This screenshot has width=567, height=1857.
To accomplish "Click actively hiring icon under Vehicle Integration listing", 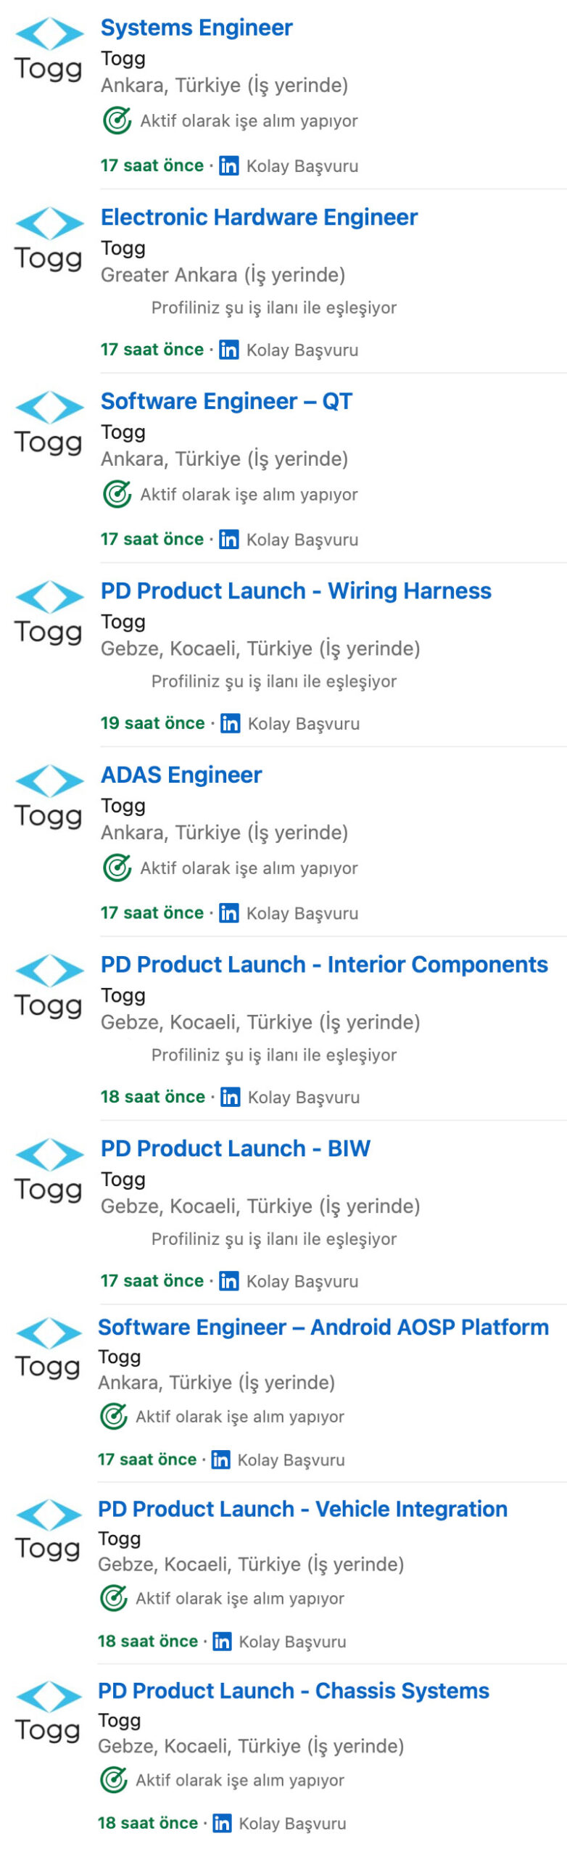I will click(x=114, y=1598).
